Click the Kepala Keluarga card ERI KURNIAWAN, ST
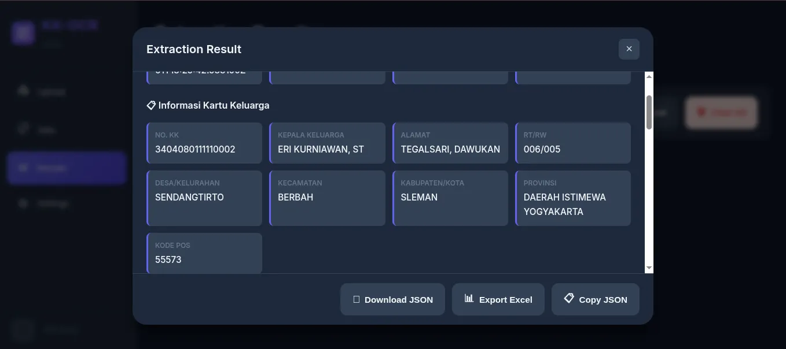The height and width of the screenshot is (349, 786). click(327, 143)
